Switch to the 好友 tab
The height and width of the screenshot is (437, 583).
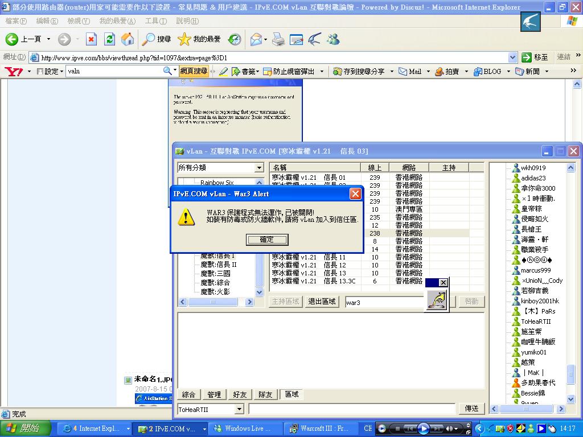(x=240, y=394)
